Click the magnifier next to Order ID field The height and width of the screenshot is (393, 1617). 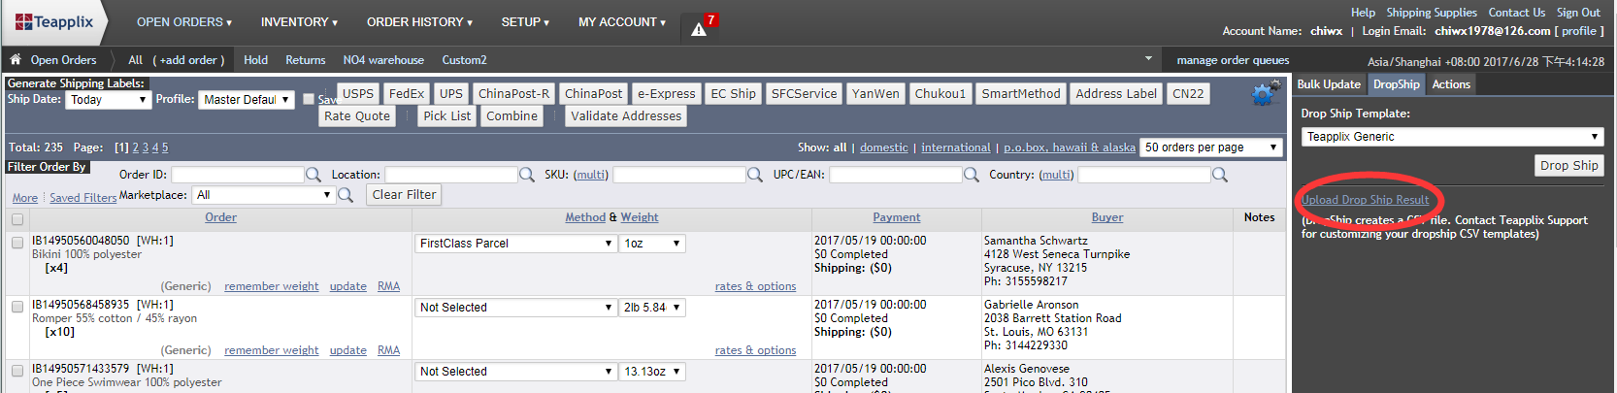click(x=313, y=175)
